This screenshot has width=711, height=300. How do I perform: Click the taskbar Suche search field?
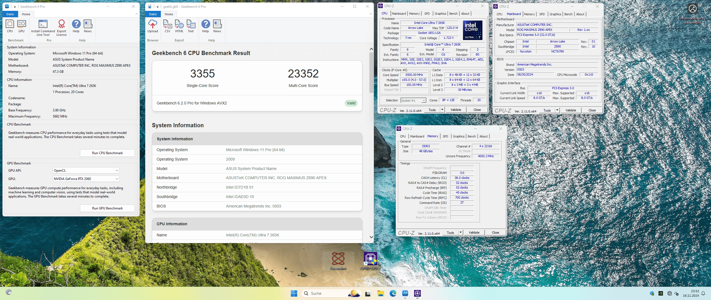click(331, 293)
